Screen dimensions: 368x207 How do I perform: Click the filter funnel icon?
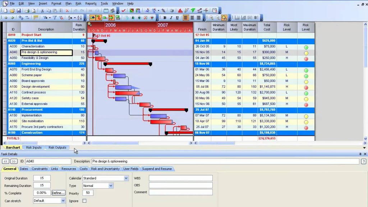click(x=55, y=18)
